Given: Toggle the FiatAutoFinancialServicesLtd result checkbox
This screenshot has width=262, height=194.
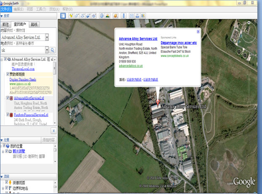Looking at the screenshot, I should 8,114.
